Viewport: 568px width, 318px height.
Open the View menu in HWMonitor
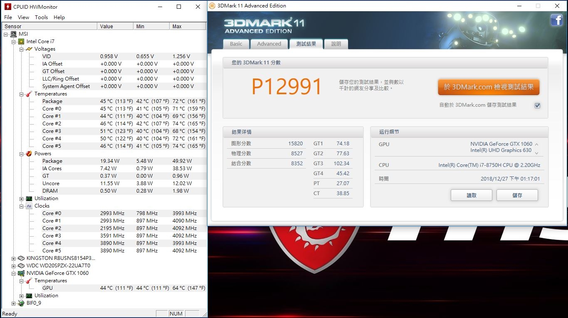[x=23, y=17]
